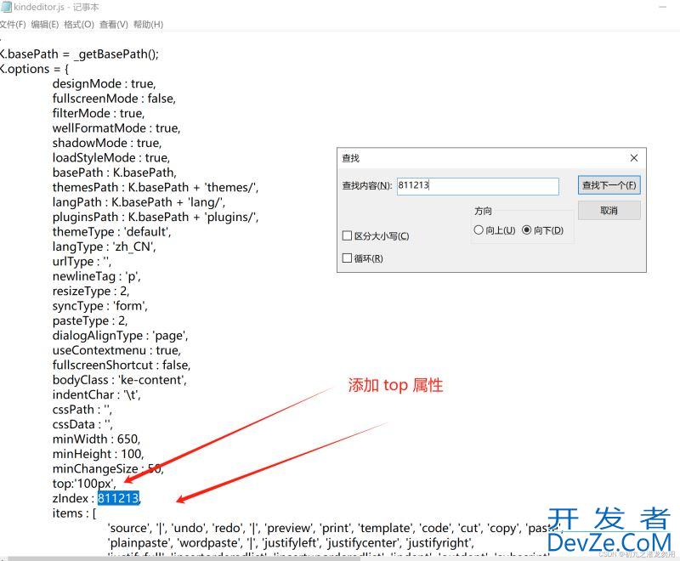680x561 pixels.
Task: Click the line shadowMode : true,
Action: click(x=107, y=143)
